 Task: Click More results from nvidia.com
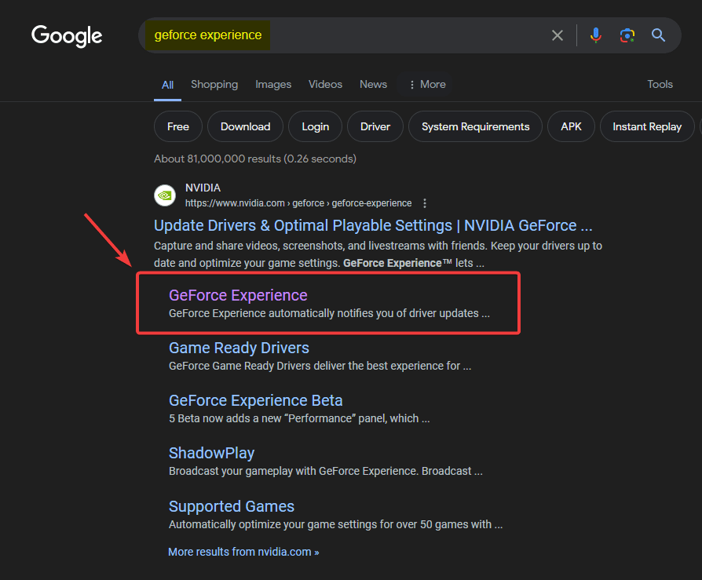pos(243,552)
